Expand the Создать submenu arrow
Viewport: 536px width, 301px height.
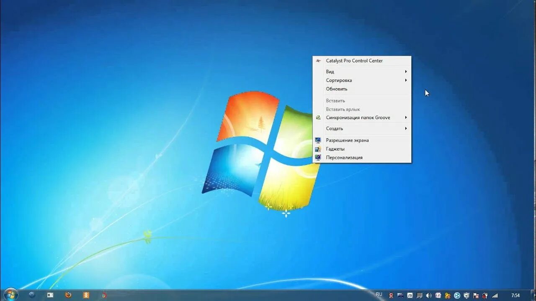tap(406, 128)
